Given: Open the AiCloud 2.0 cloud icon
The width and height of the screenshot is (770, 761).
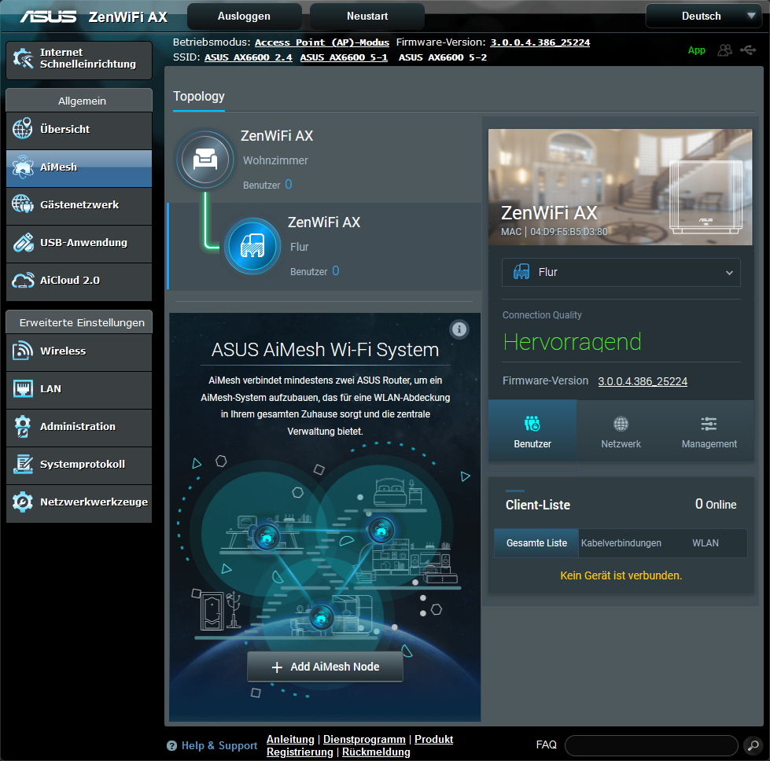Looking at the screenshot, I should click(x=23, y=280).
